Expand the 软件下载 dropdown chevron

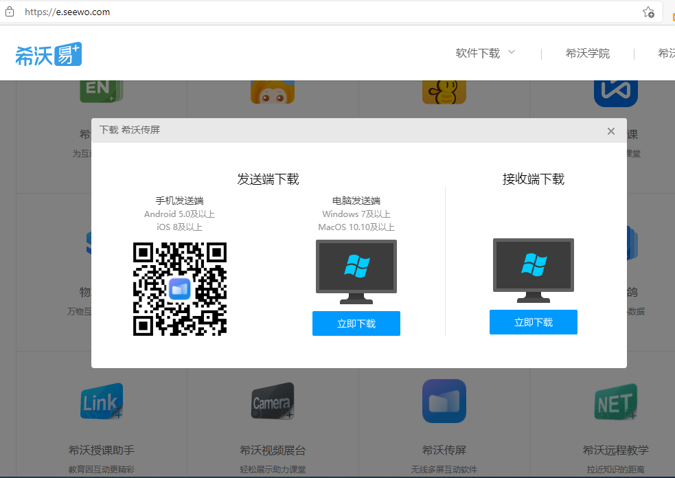pyautogui.click(x=512, y=52)
